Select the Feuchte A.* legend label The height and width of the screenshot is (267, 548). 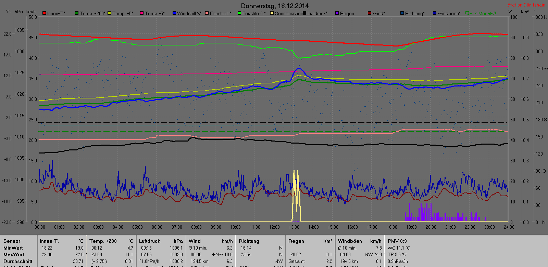pyautogui.click(x=254, y=13)
